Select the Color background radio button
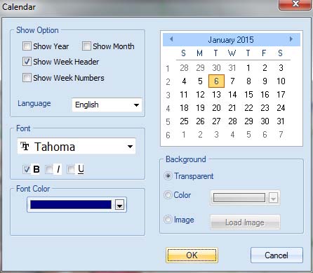 pos(168,195)
